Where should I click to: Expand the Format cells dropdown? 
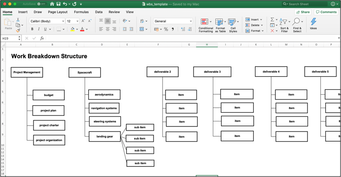tap(263, 31)
